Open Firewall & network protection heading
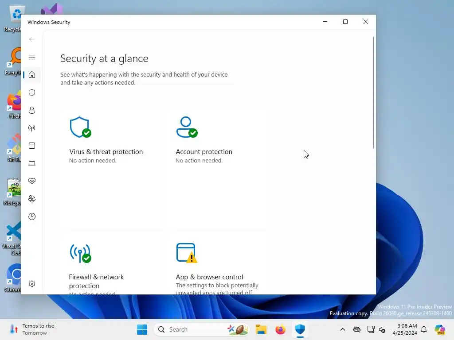This screenshot has width=454, height=340. point(96,281)
